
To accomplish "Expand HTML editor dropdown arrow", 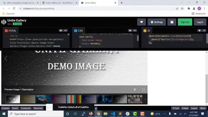I will click(x=66, y=31).
